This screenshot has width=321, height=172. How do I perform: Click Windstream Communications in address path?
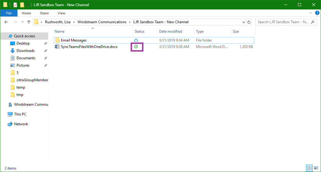coord(102,22)
